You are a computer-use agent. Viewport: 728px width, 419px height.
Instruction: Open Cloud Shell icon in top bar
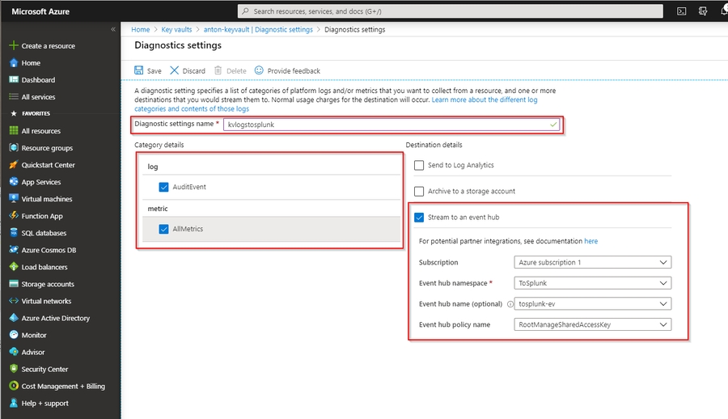[682, 11]
